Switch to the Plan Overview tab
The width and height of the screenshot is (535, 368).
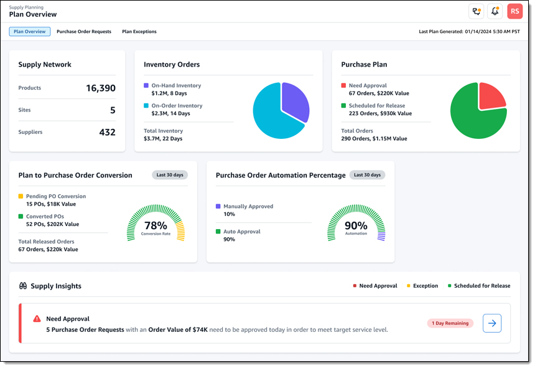point(30,31)
